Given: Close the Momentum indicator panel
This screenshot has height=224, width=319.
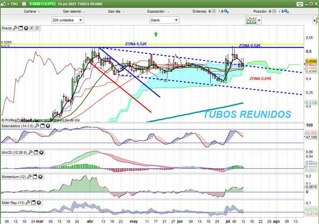Looking at the screenshot, I should [40, 177].
